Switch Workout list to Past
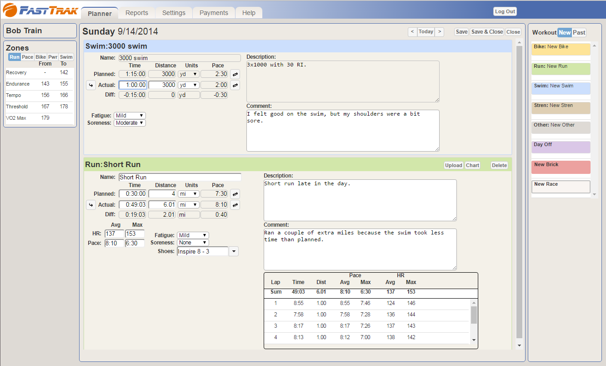This screenshot has width=606, height=366. click(579, 33)
